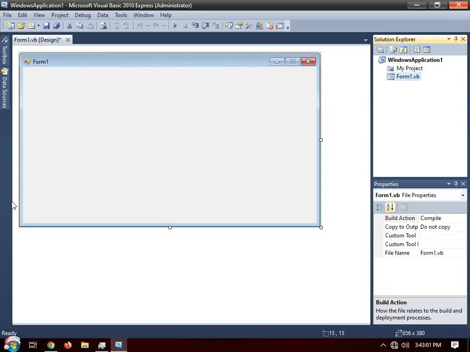Viewport: 470px width, 352px height.
Task: Open the active documents list dropdown
Action: [366, 40]
